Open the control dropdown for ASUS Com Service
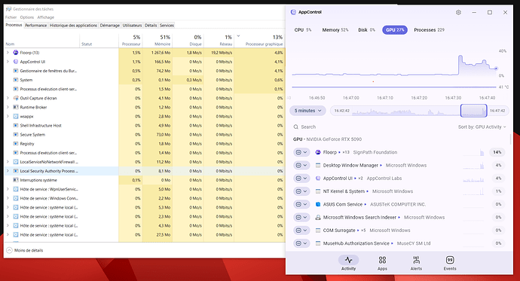 pyautogui.click(x=301, y=204)
